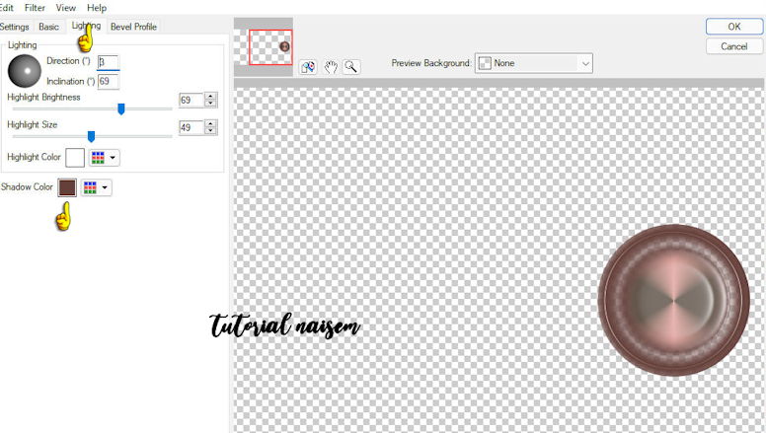Increase Highlight Size with up arrow

(x=210, y=124)
